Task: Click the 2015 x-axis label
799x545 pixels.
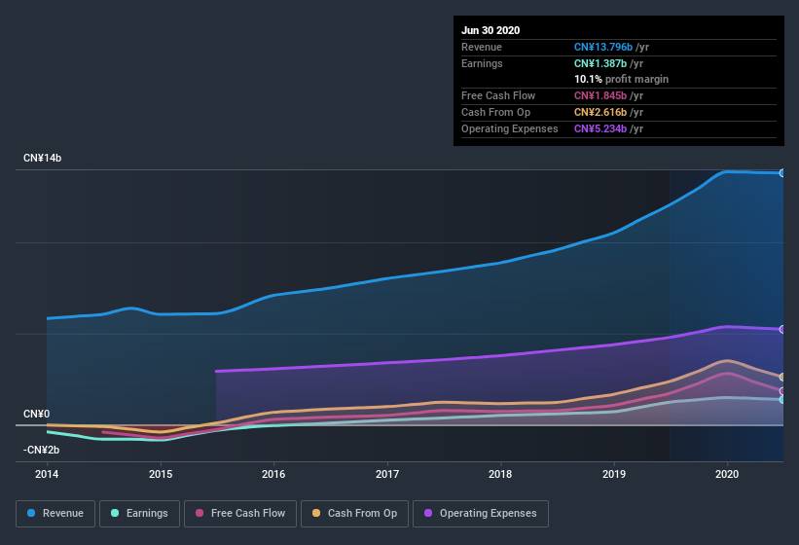Action: pyautogui.click(x=161, y=474)
